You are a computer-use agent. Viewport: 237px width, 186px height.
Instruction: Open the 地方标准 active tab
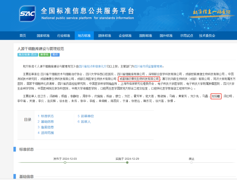(x=84, y=36)
